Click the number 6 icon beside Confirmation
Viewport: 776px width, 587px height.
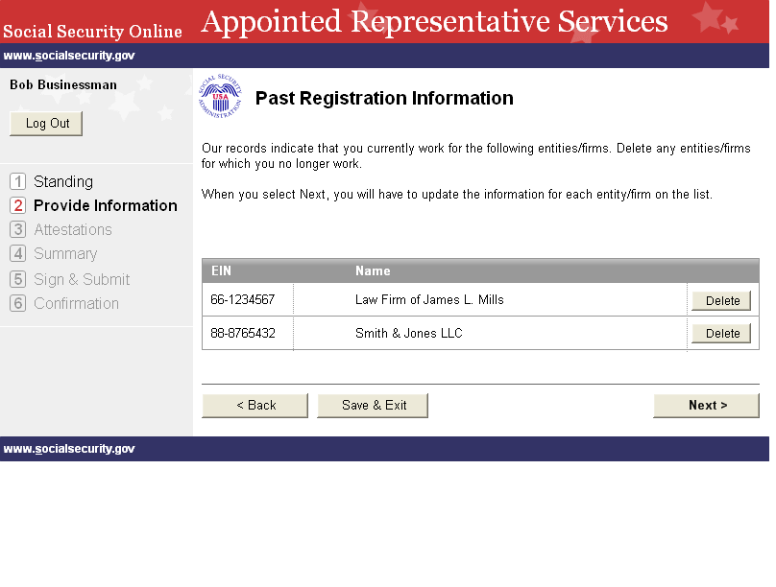pos(17,303)
